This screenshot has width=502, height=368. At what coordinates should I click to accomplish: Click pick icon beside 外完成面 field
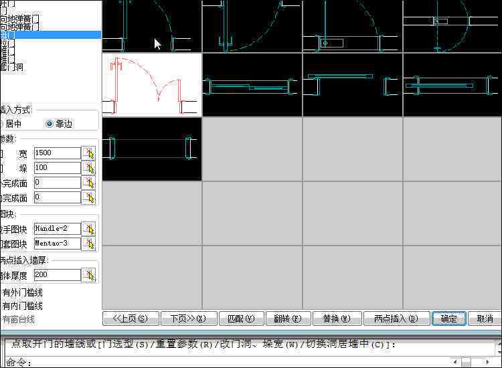click(x=88, y=183)
